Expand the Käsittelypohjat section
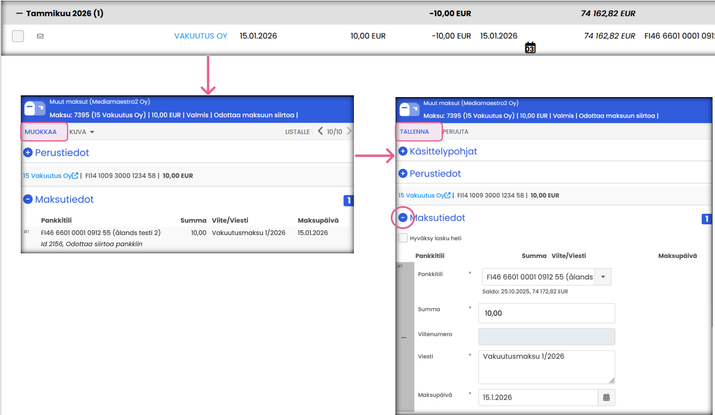Screen dimensions: 715x415 click(x=403, y=152)
